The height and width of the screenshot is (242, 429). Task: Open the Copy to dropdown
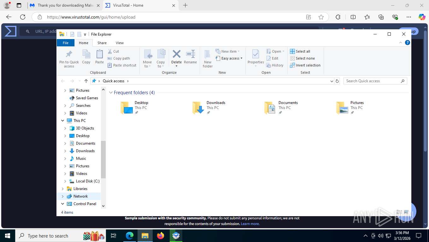[161, 58]
